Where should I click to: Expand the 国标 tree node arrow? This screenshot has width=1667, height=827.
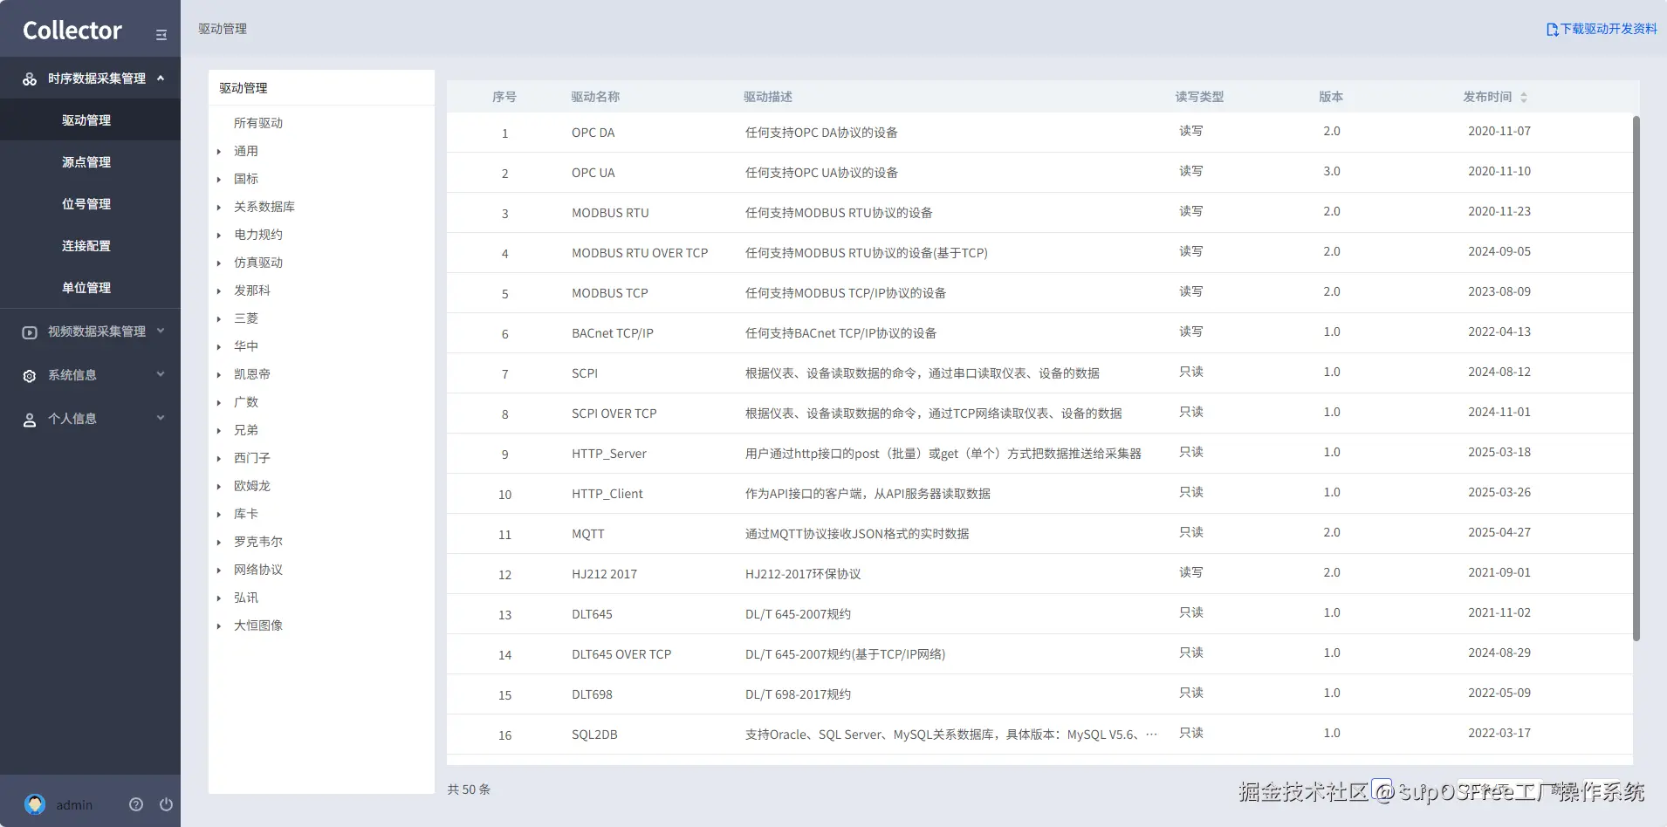click(x=219, y=180)
